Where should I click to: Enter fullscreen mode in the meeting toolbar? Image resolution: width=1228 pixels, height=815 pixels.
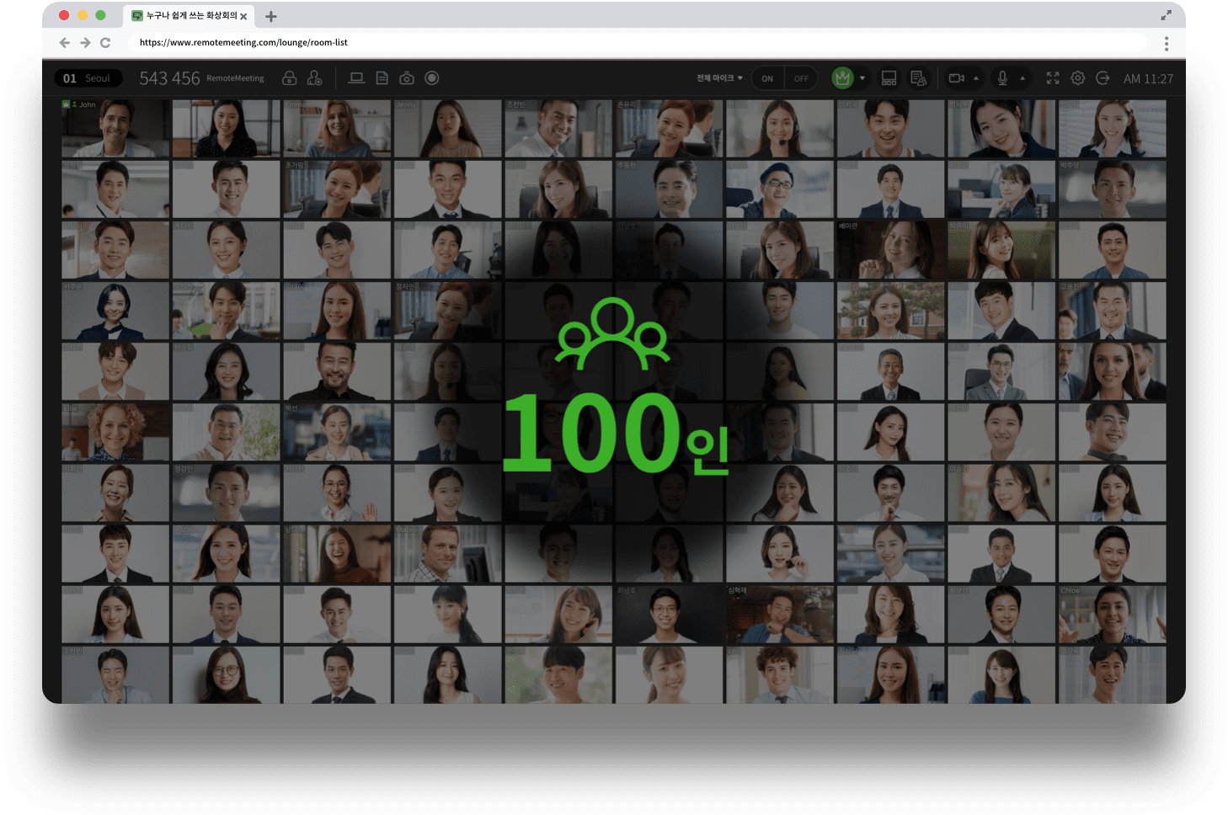tap(1053, 78)
